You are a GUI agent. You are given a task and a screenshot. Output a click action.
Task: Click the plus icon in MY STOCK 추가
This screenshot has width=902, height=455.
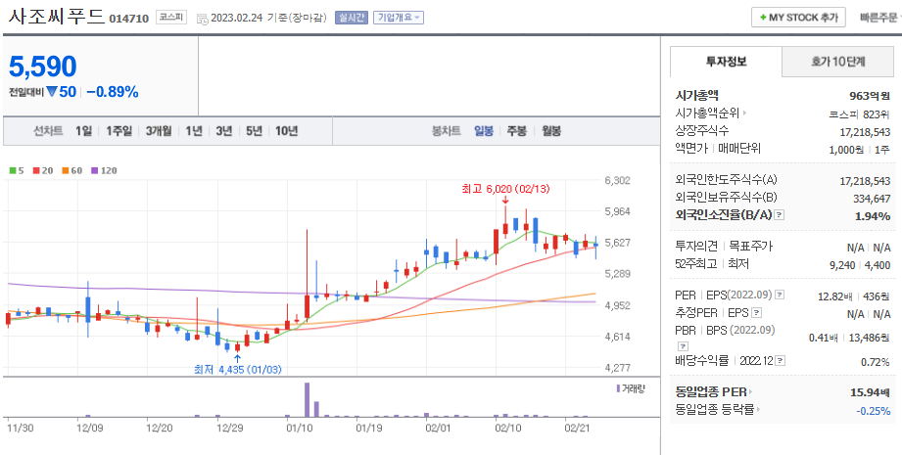(763, 18)
